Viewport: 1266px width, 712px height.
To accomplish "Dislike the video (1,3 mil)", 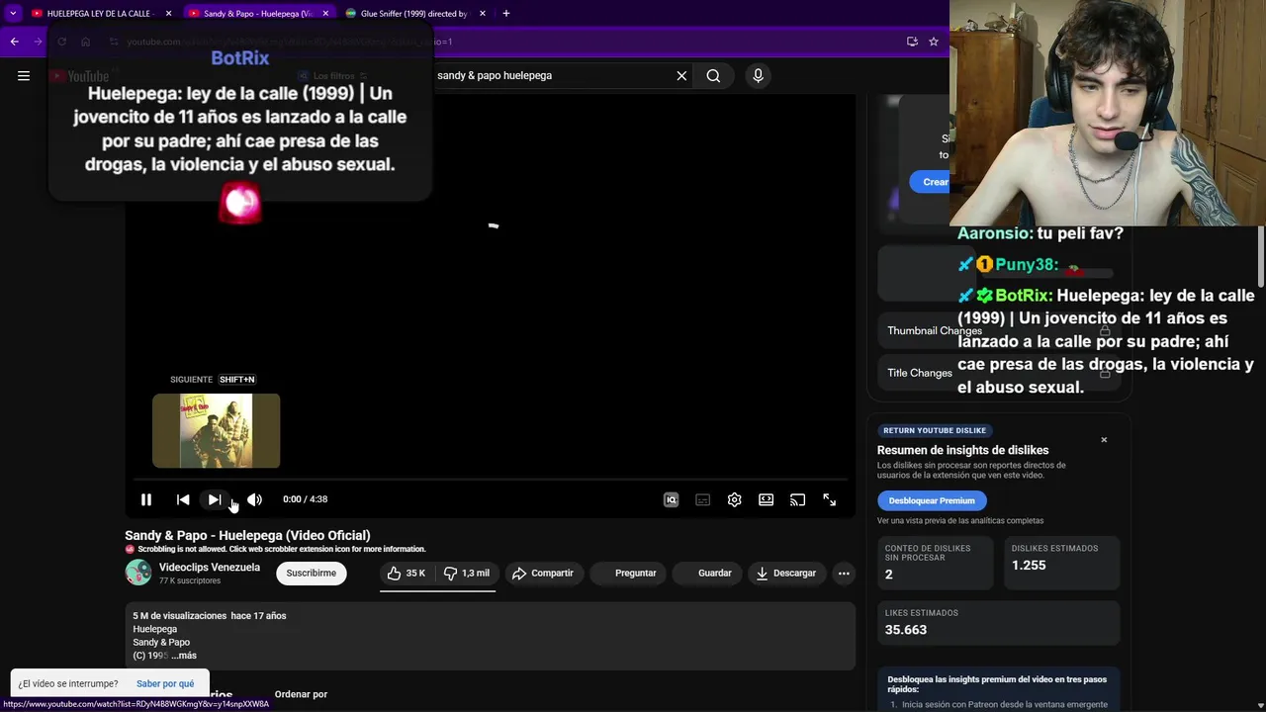I will tap(467, 574).
